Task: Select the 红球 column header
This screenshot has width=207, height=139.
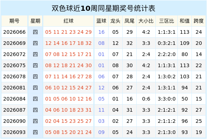Action: pyautogui.click(x=68, y=21)
